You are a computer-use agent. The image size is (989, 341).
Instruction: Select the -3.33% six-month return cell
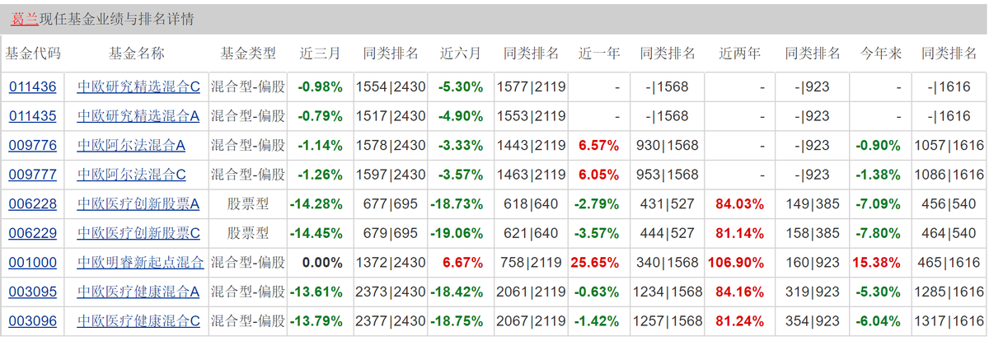tap(461, 146)
